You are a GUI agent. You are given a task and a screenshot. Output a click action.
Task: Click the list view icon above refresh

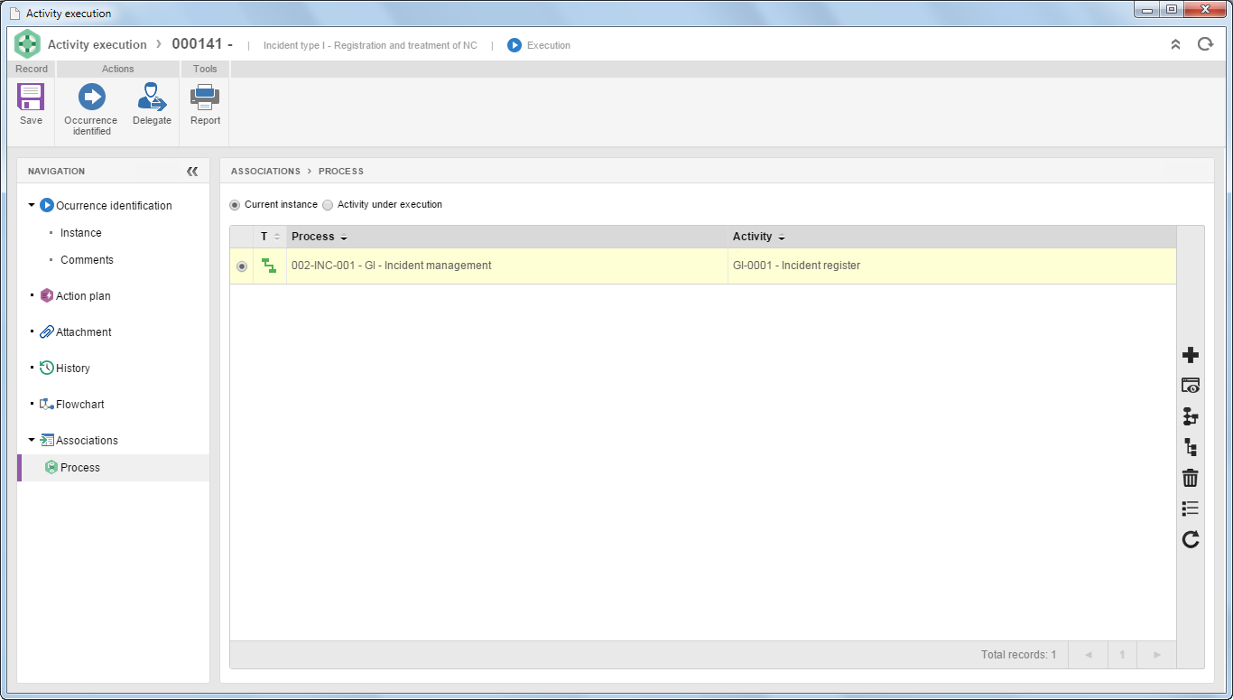pyautogui.click(x=1191, y=509)
